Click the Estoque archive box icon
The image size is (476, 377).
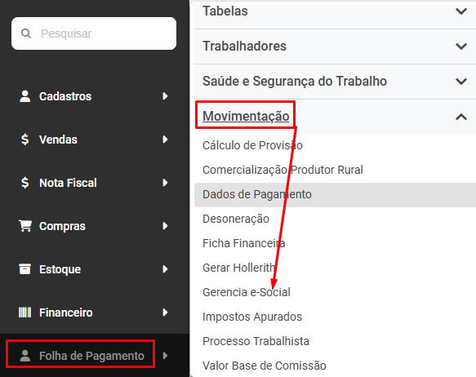[x=24, y=269]
